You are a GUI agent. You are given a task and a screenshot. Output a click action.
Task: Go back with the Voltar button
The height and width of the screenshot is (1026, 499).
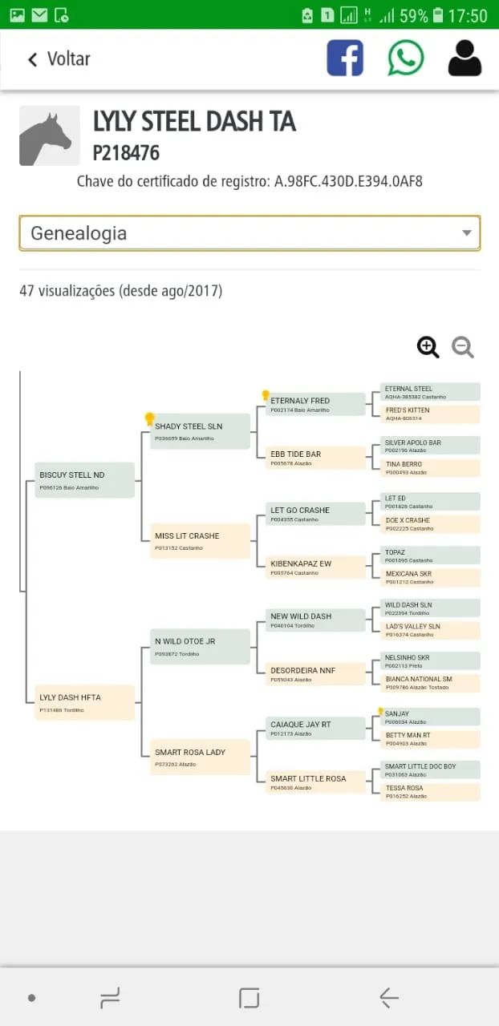coord(59,59)
